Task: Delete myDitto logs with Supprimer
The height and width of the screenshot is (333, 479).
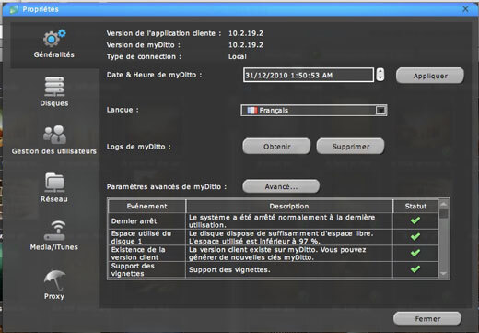Action: pyautogui.click(x=350, y=147)
